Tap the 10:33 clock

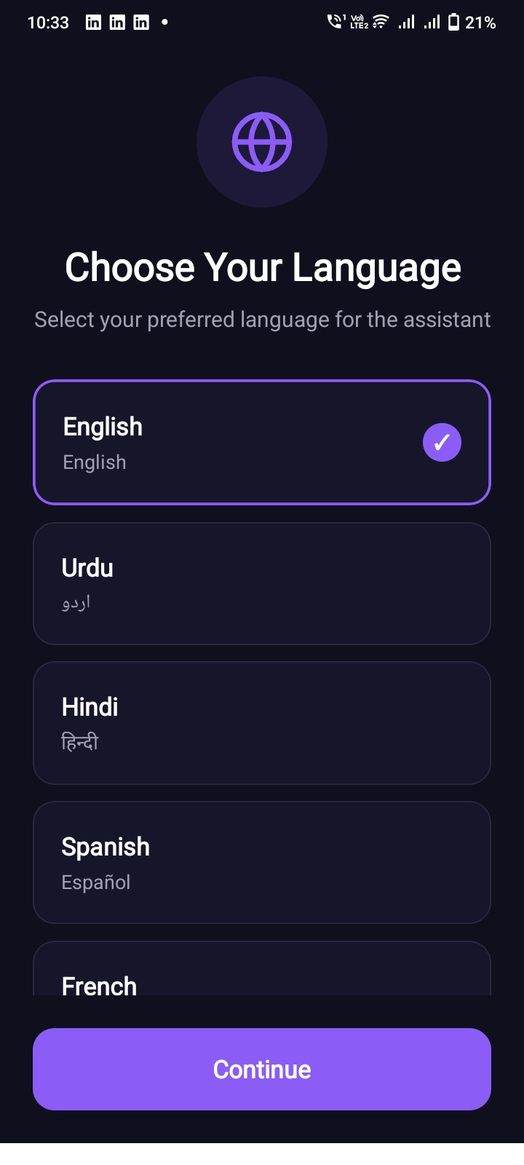(48, 23)
